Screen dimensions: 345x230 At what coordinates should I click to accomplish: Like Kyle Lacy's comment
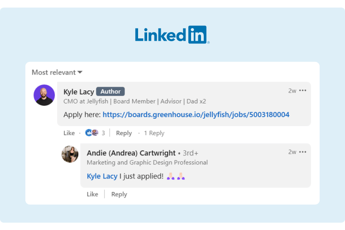[x=69, y=133]
